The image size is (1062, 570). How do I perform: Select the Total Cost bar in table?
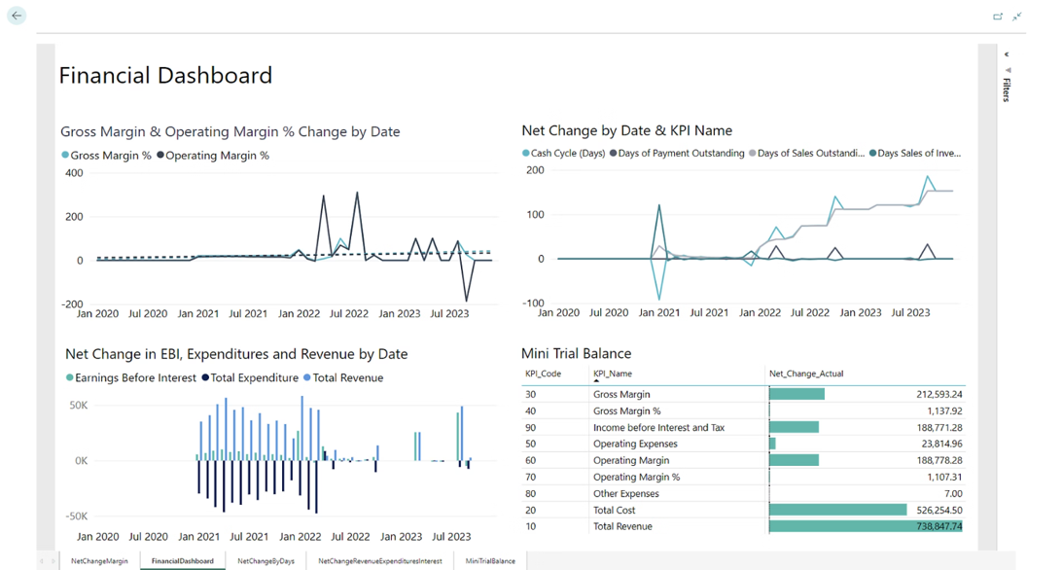(837, 510)
